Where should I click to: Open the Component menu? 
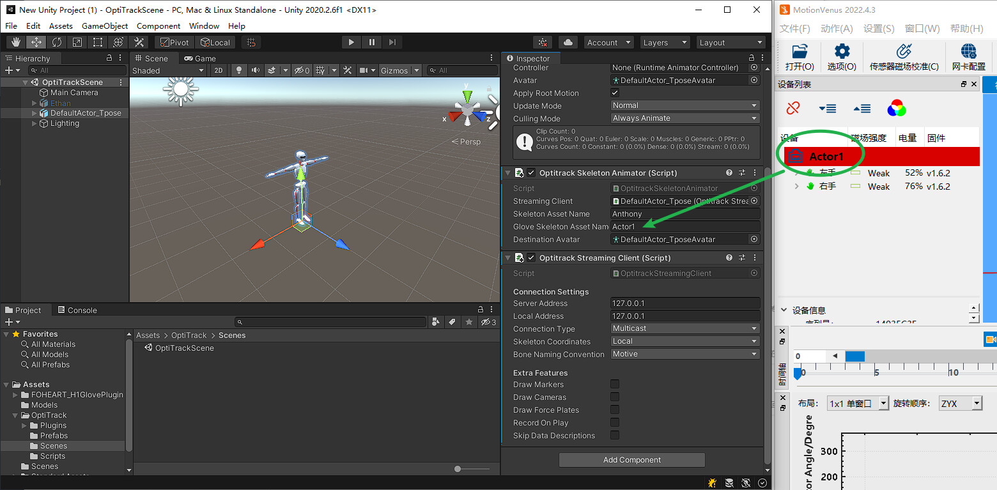point(158,26)
